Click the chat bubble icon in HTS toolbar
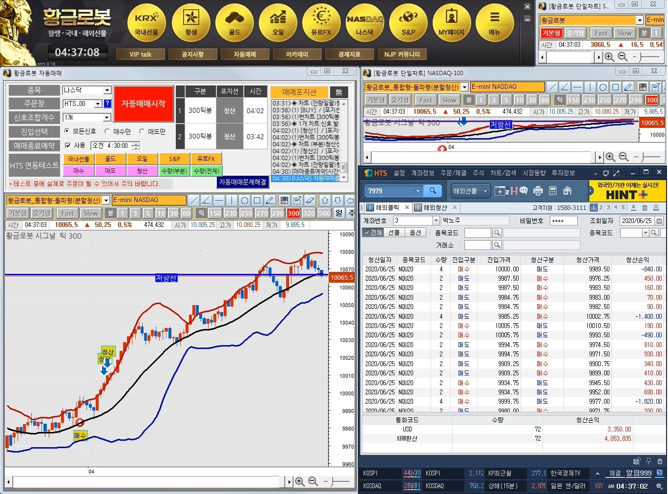The width and height of the screenshot is (668, 494). [x=523, y=191]
